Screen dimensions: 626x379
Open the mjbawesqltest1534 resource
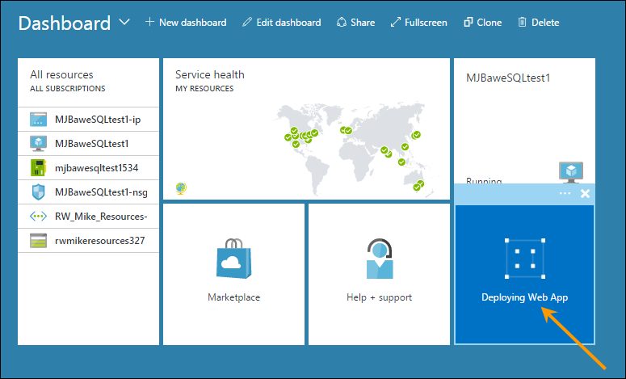(x=88, y=168)
